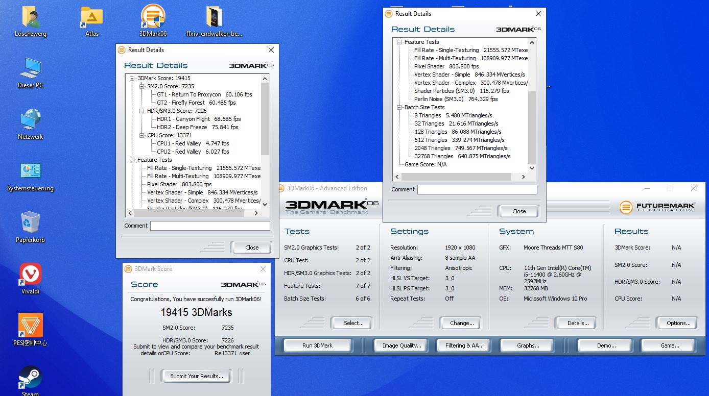Collapse the Batch Size Tests node
Screen dimensions: 709x396
coord(399,107)
